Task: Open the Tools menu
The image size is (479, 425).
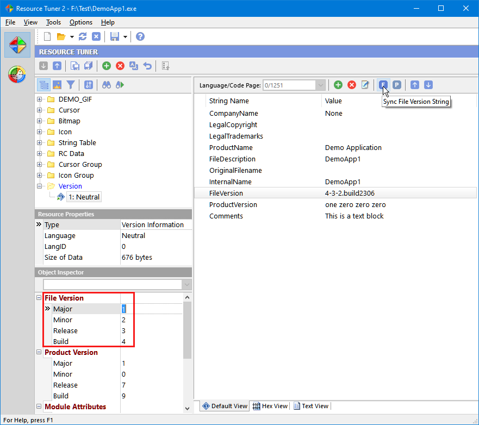Action: click(x=53, y=22)
